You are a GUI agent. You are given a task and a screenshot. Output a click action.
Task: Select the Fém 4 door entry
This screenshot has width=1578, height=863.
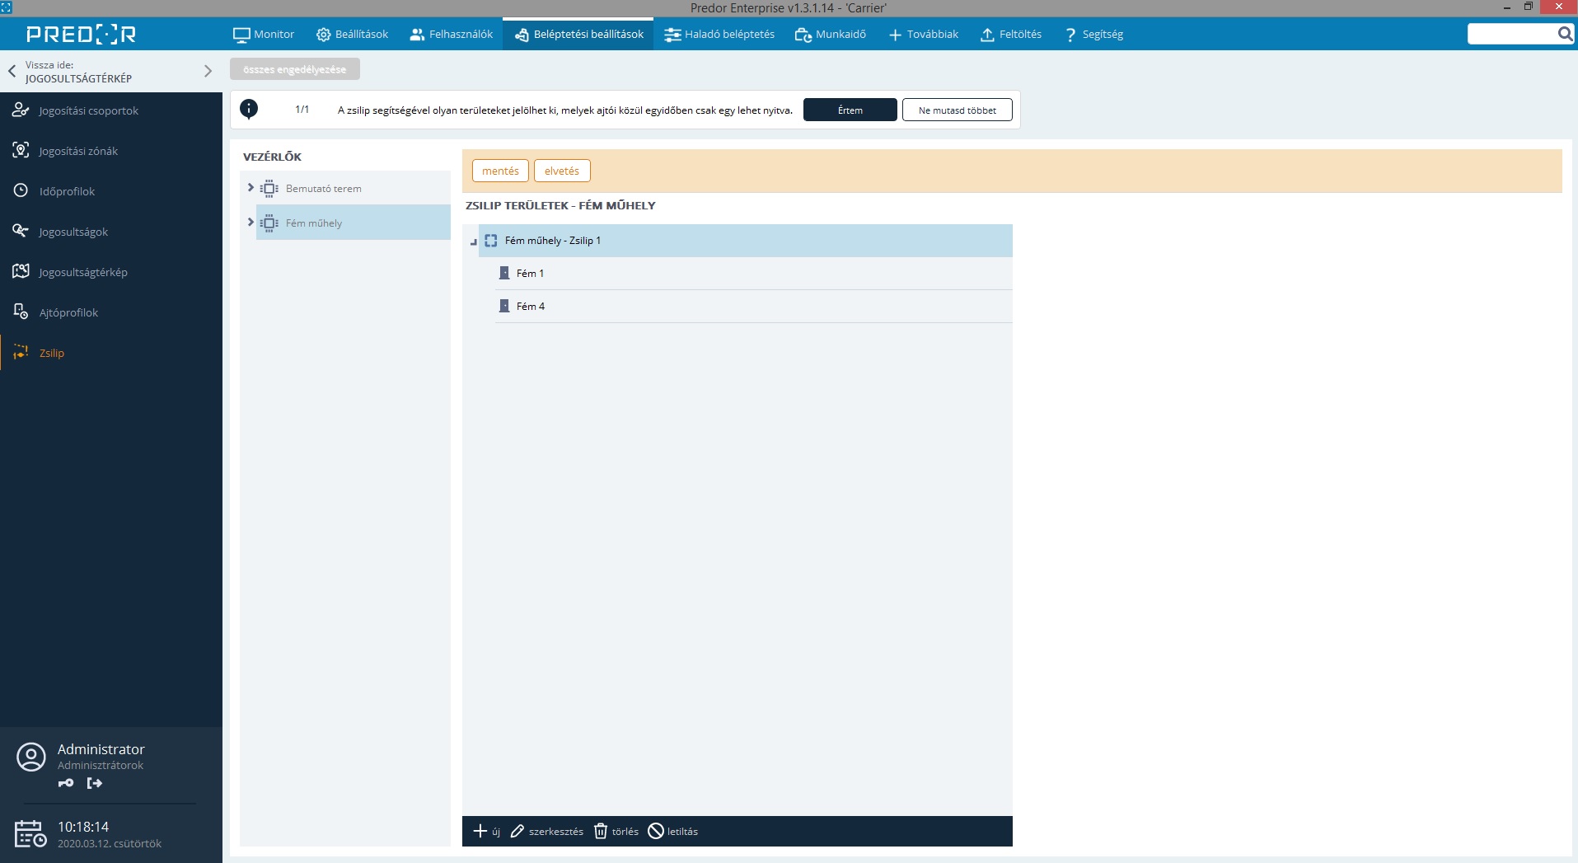pos(531,306)
